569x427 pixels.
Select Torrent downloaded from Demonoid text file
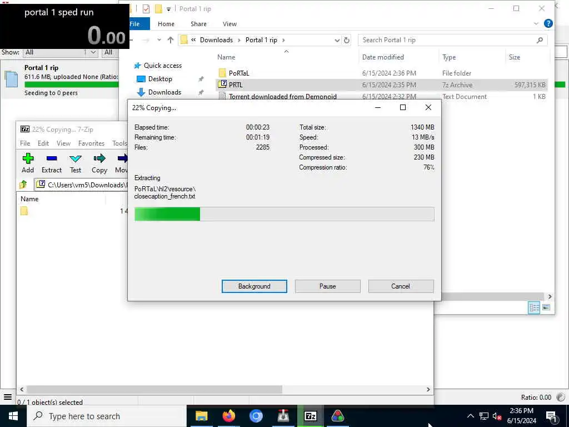(x=381, y=96)
